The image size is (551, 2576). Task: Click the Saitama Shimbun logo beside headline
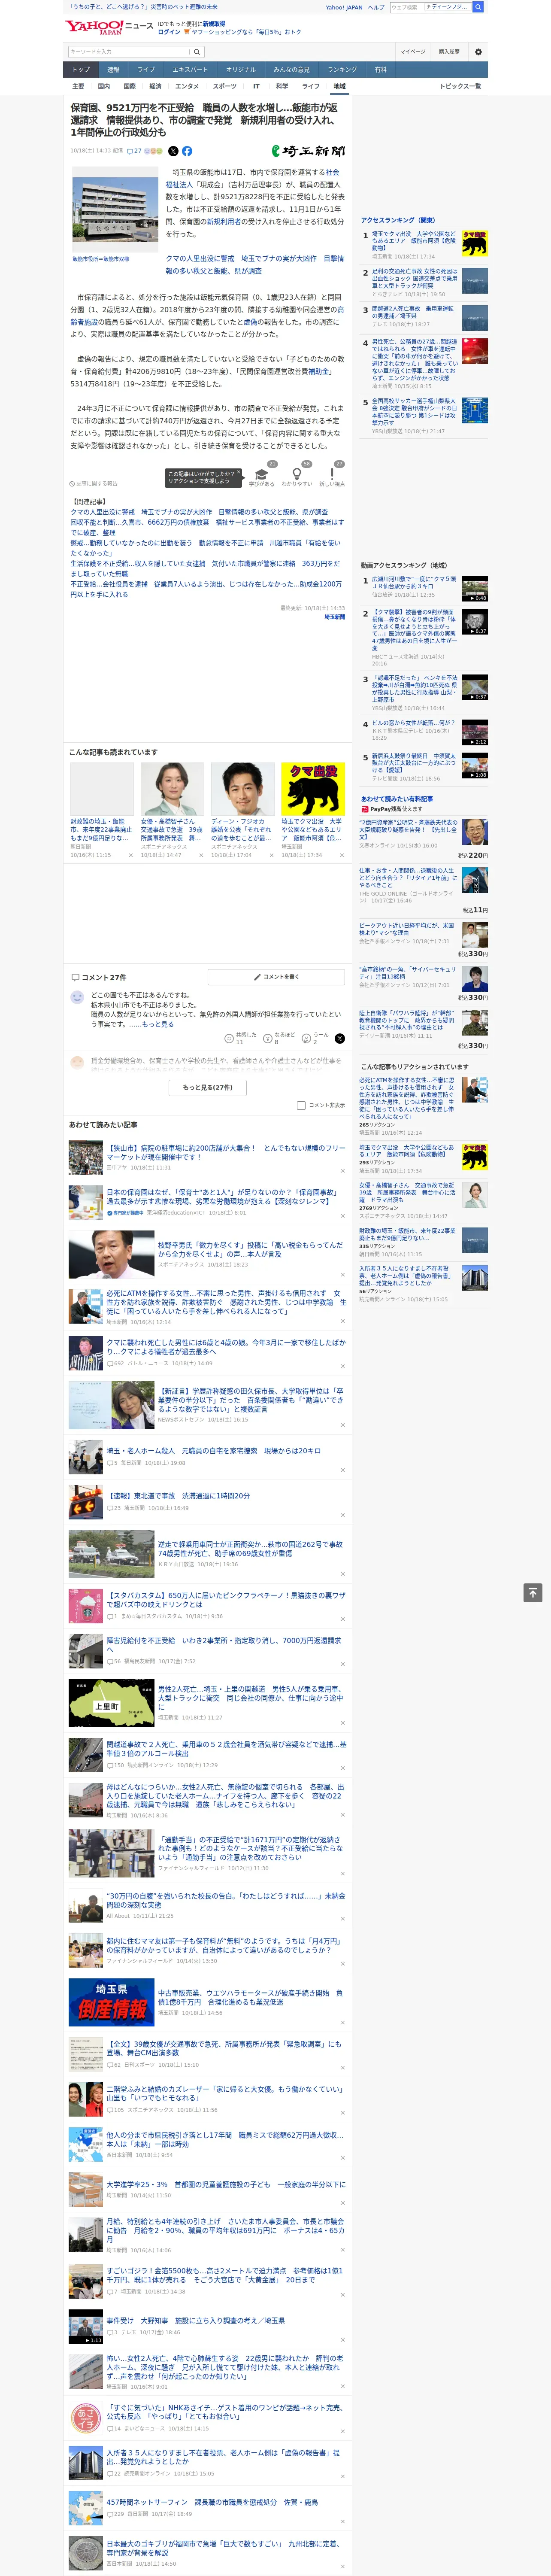pos(308,151)
